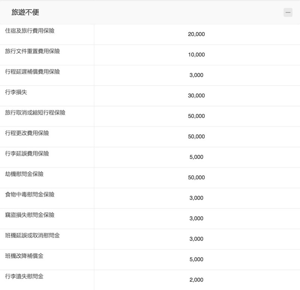This screenshot has height=290, width=300.
Task: Click the 行李損失 coverage label
Action: point(16,92)
